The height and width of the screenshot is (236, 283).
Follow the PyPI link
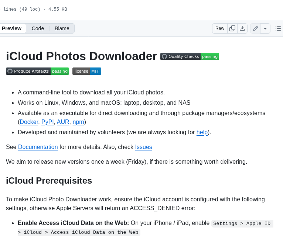[47, 122]
